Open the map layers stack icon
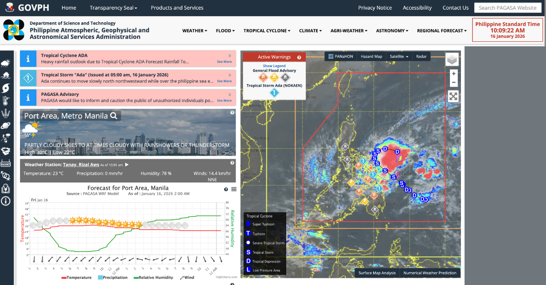546x285 pixels. (x=452, y=59)
